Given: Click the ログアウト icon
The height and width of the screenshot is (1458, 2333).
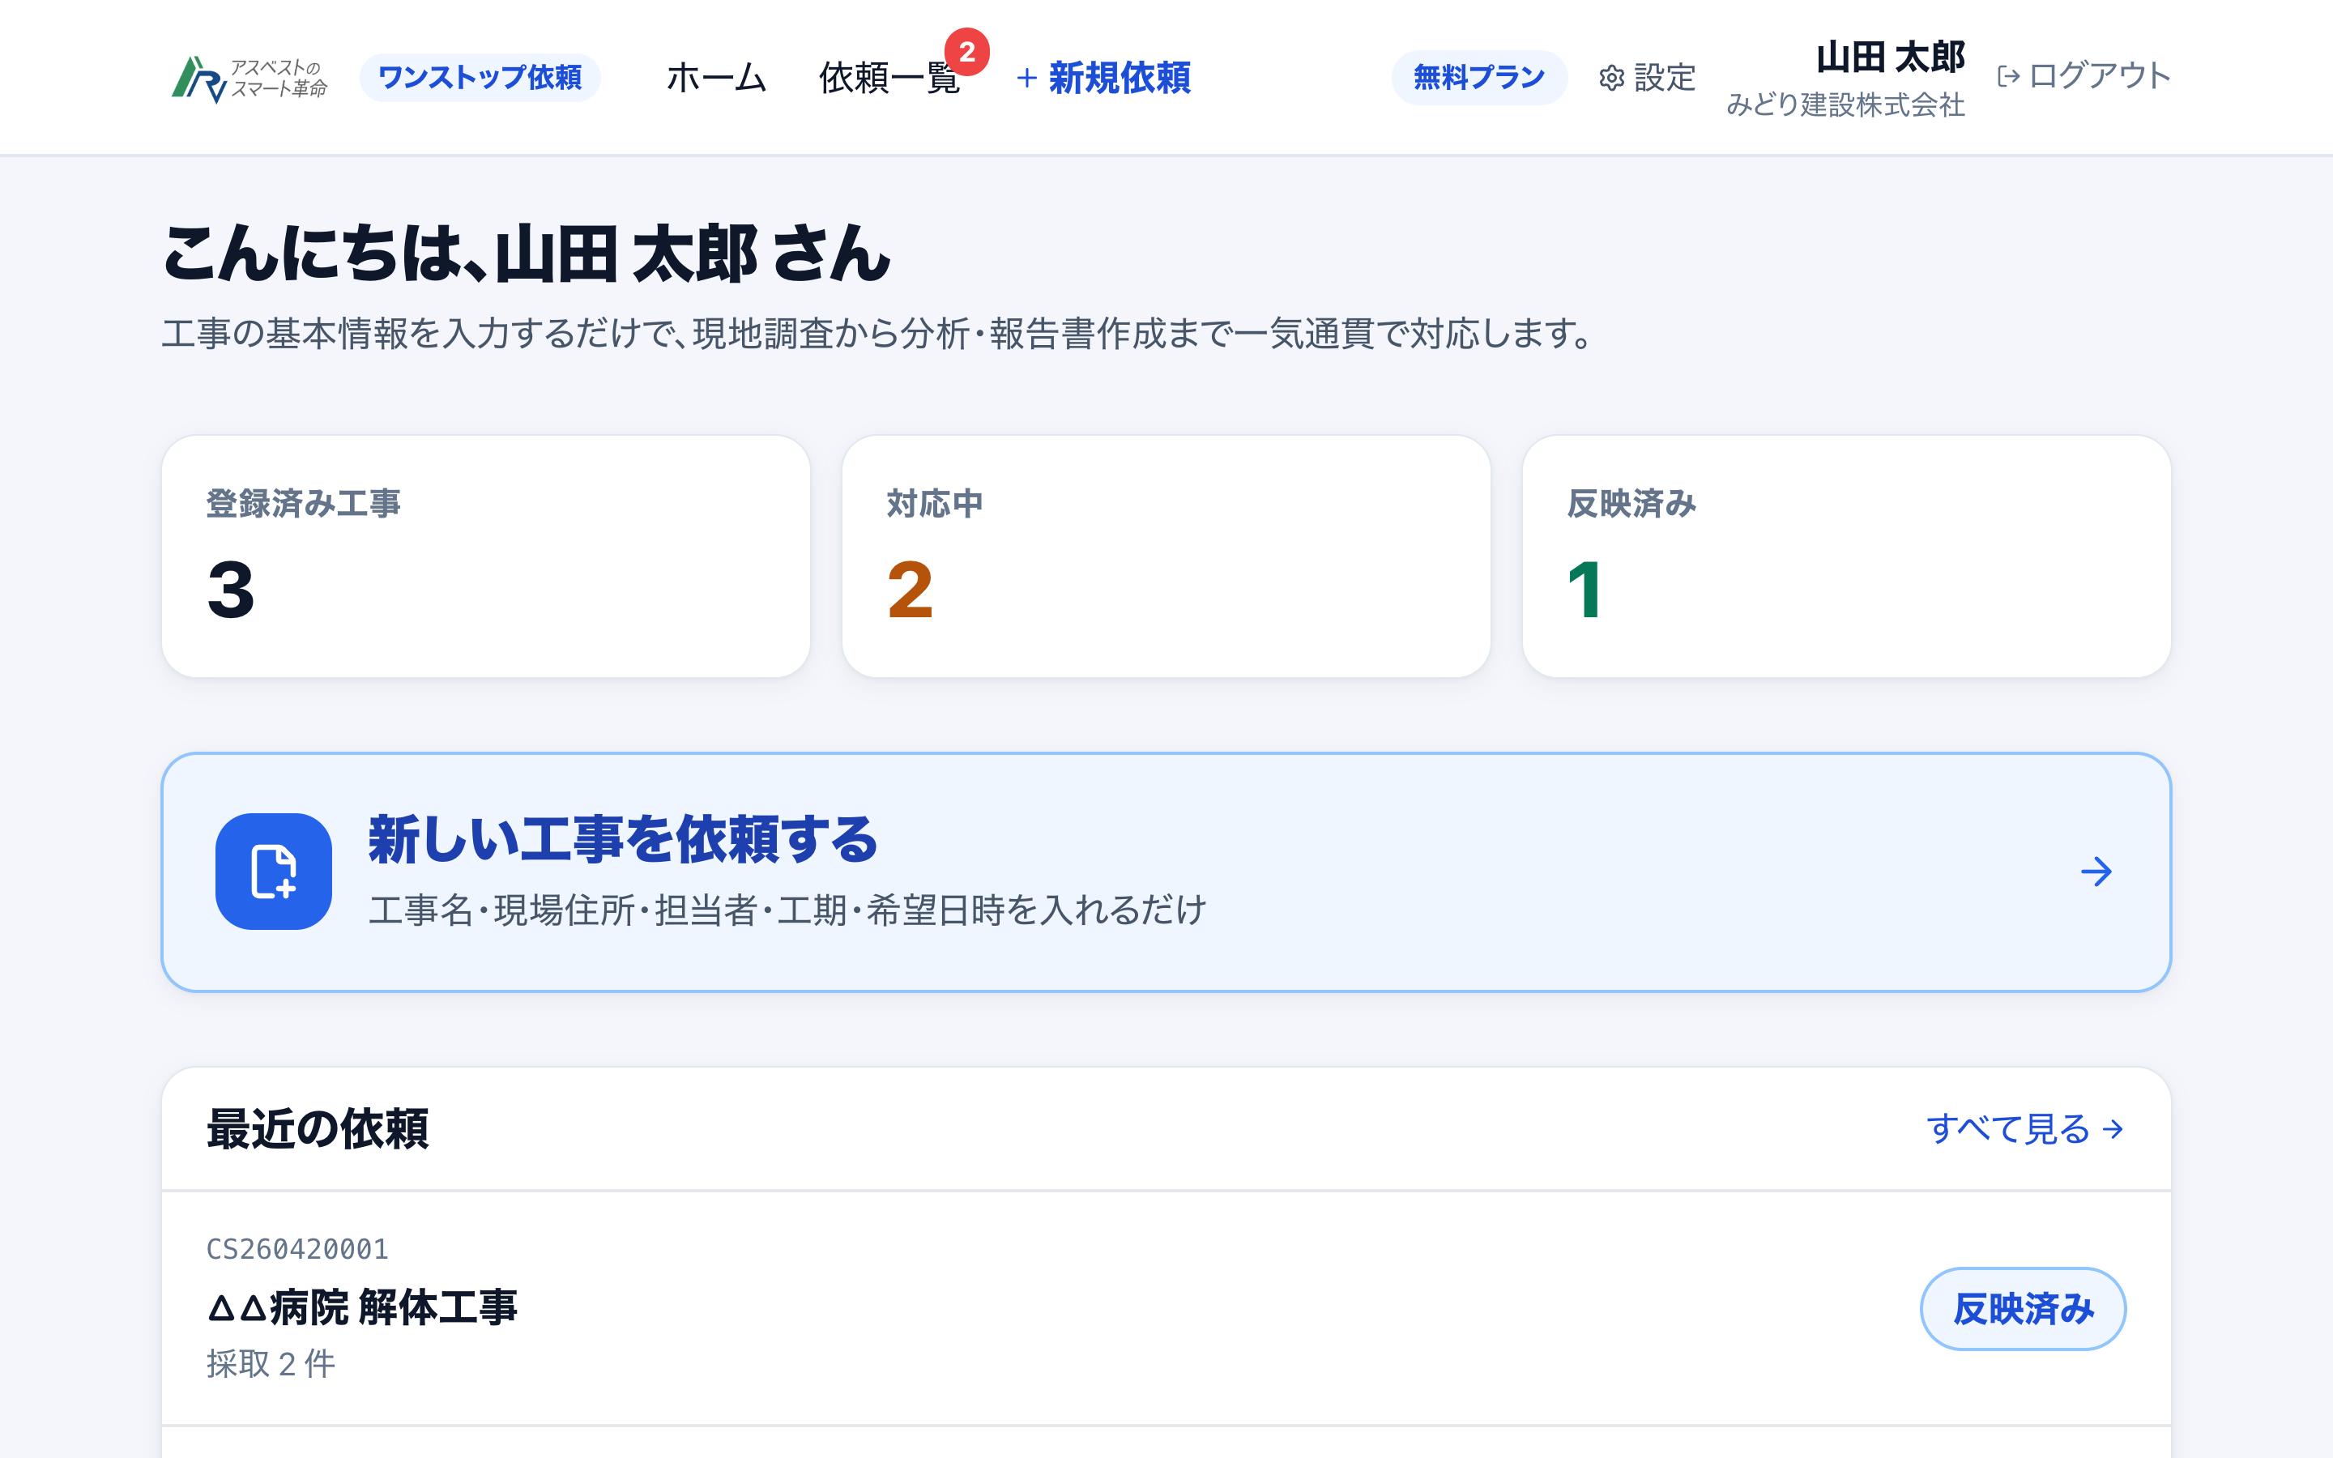Looking at the screenshot, I should (2009, 76).
